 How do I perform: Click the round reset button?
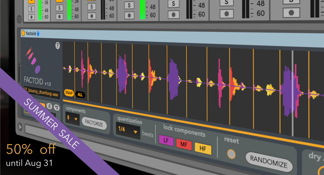click(x=231, y=154)
